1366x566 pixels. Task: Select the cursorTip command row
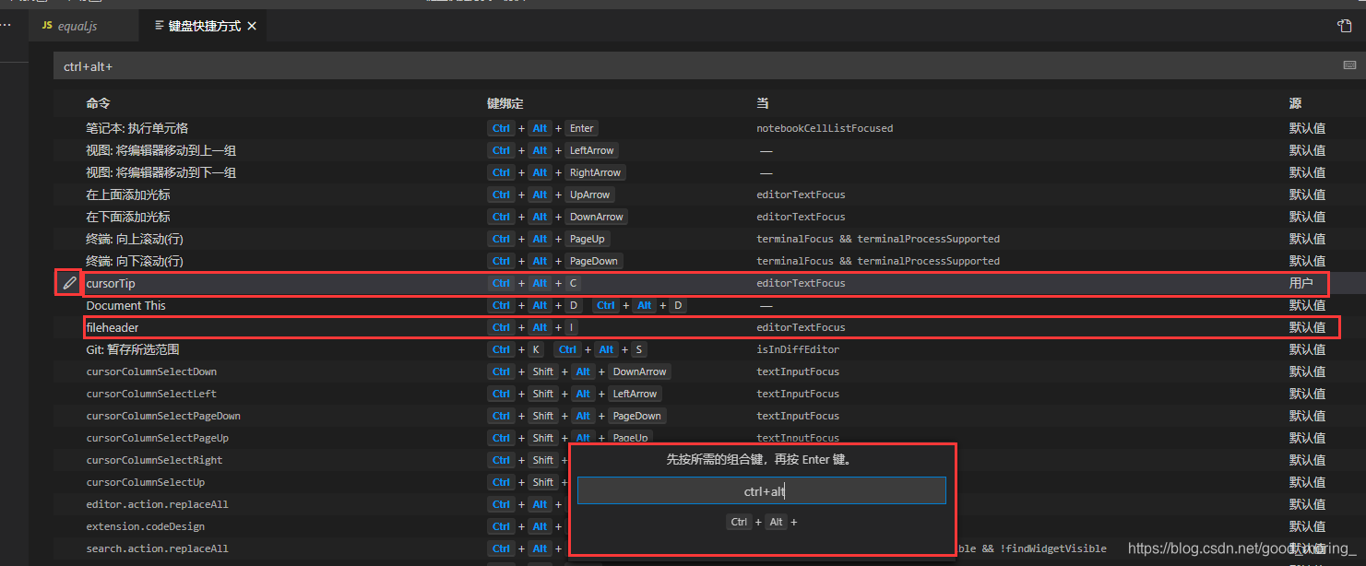709,283
